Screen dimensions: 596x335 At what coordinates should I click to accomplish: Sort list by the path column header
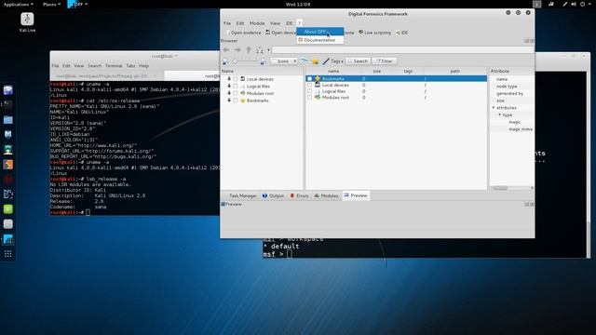[x=455, y=71]
